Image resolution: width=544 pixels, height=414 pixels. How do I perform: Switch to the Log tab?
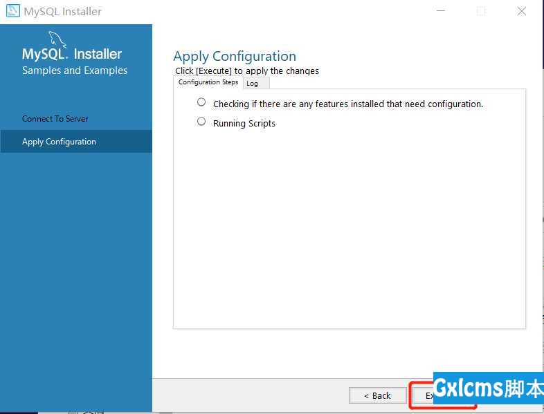tap(255, 83)
